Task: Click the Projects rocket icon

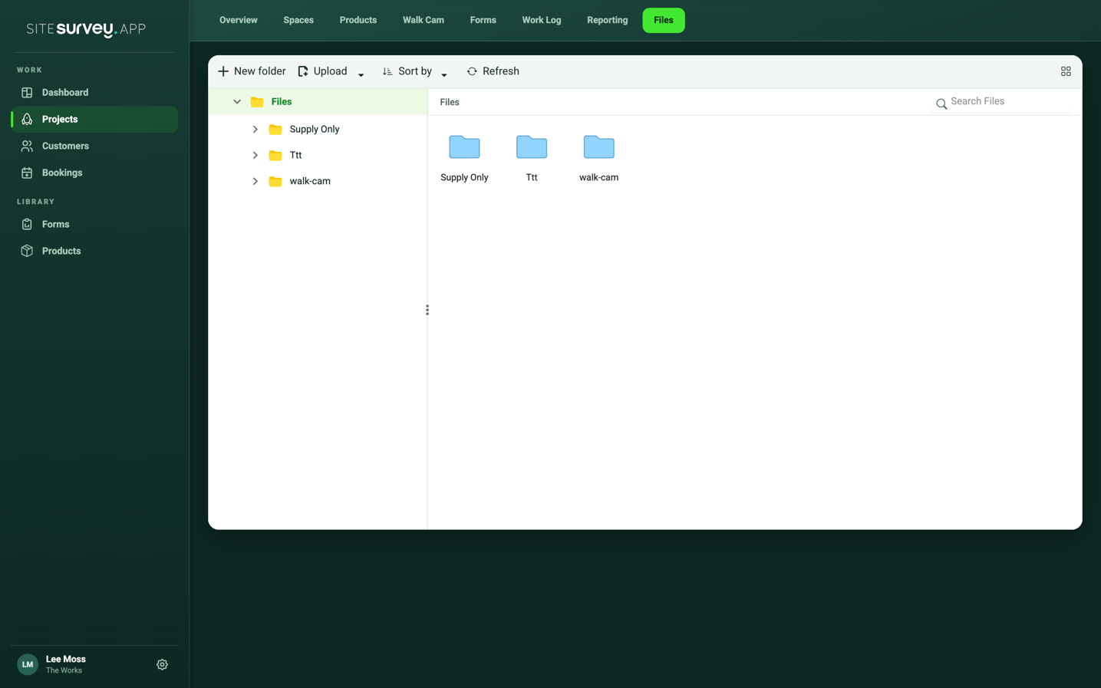Action: click(x=27, y=120)
